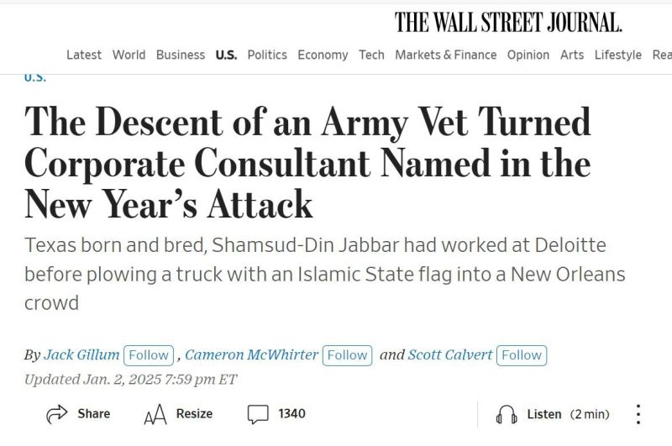This screenshot has height=446, width=672.
Task: Open Cameron McWhirter's author link
Action: pos(251,354)
